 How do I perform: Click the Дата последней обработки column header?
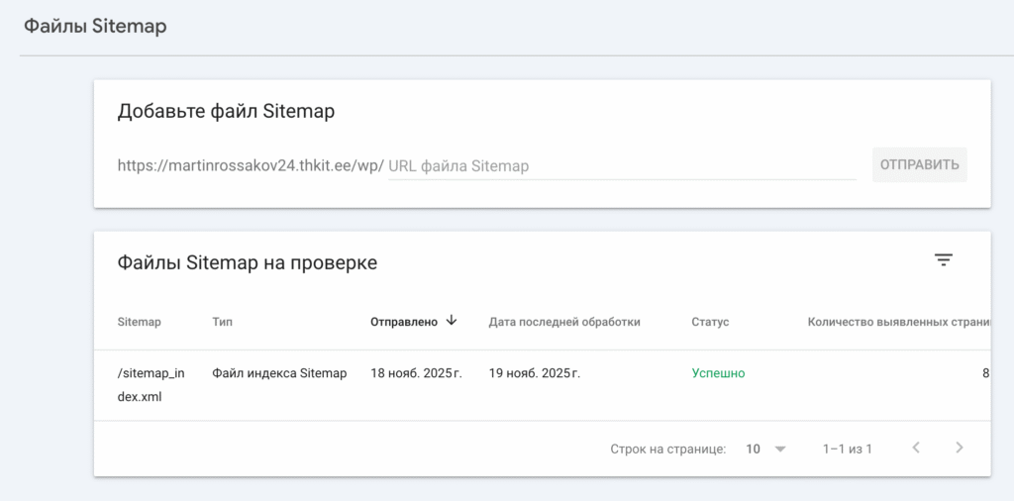point(564,322)
